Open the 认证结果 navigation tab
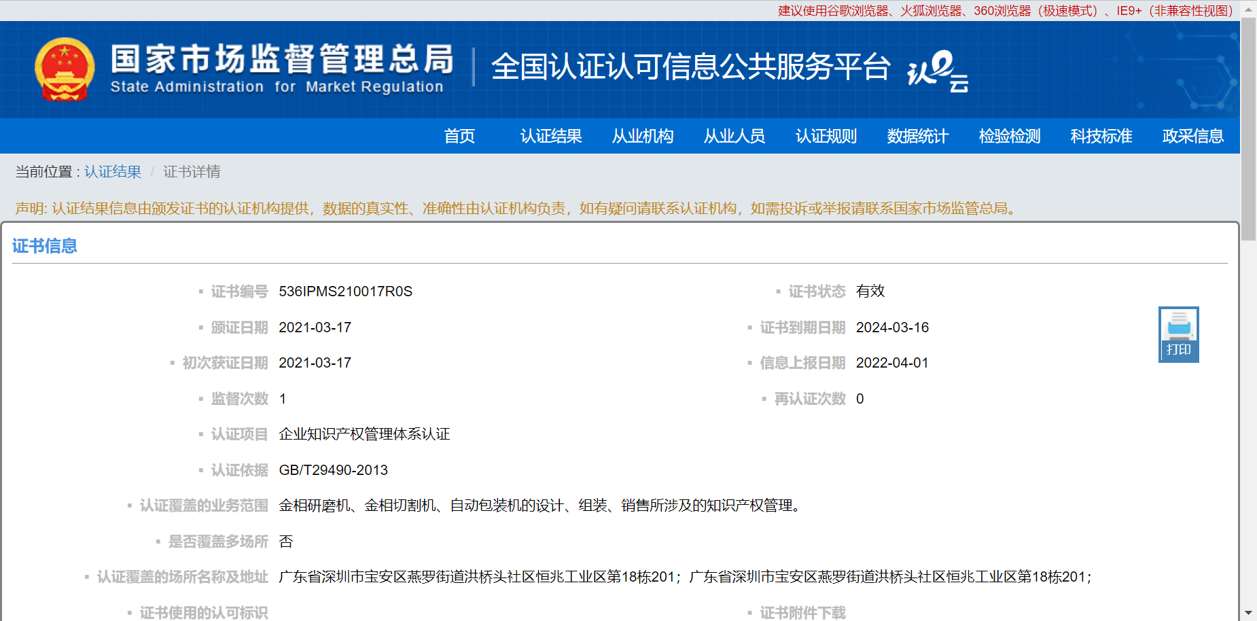The width and height of the screenshot is (1257, 621). tap(551, 136)
